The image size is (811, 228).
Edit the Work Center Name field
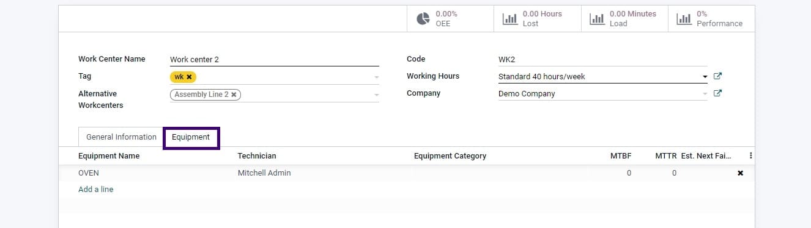(274, 60)
